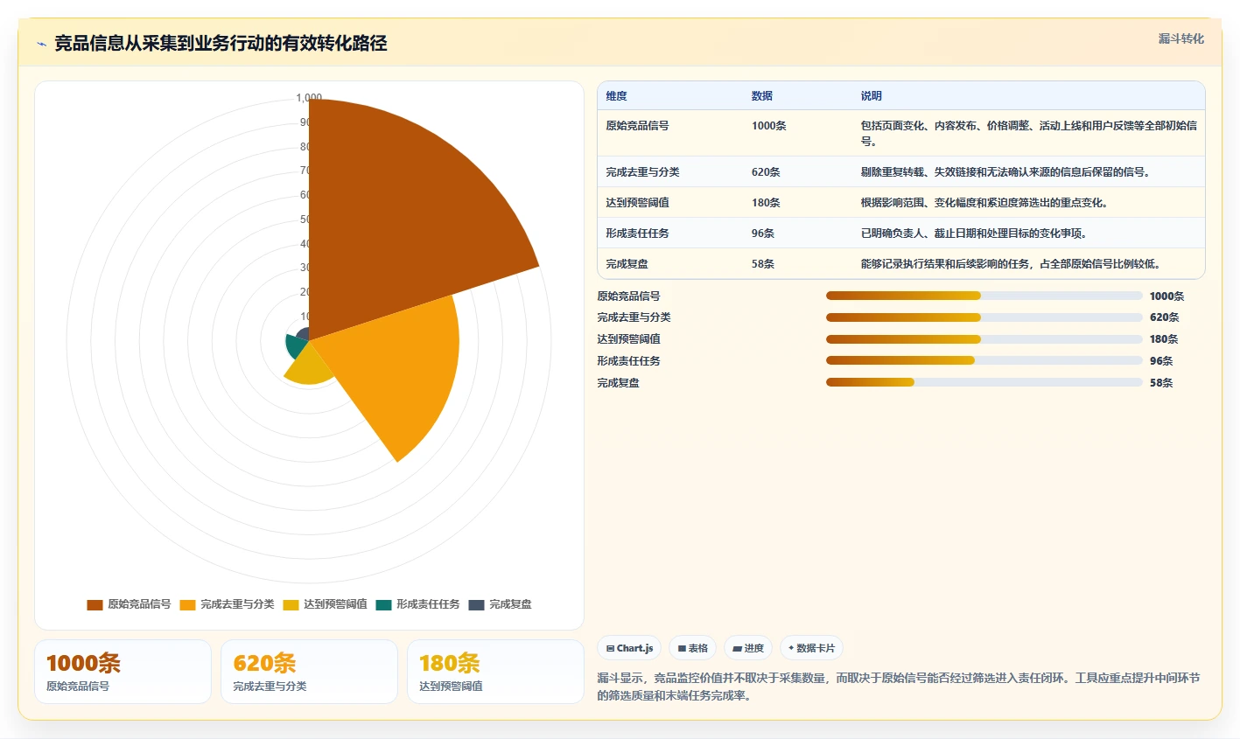Click the 完成复盘 progress bar
Image resolution: width=1240 pixels, height=739 pixels.
pyautogui.click(x=984, y=382)
